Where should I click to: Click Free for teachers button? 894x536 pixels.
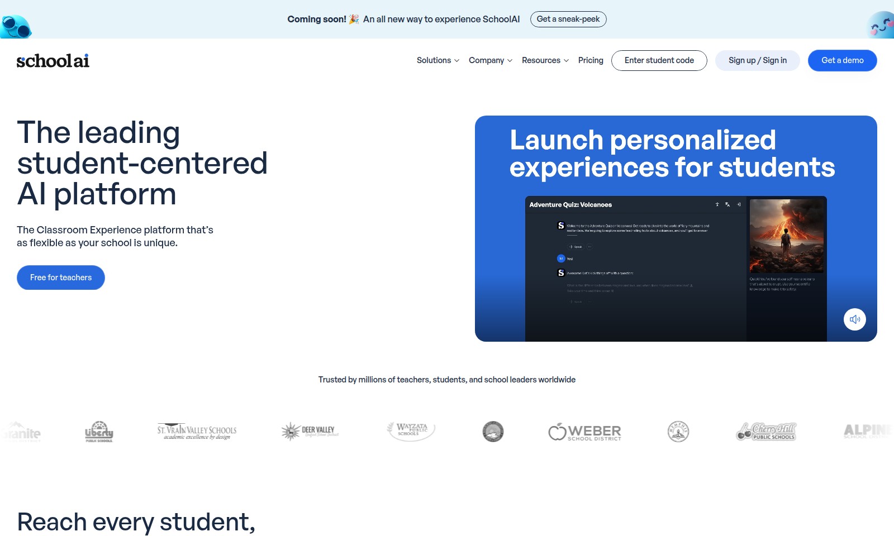coord(61,277)
